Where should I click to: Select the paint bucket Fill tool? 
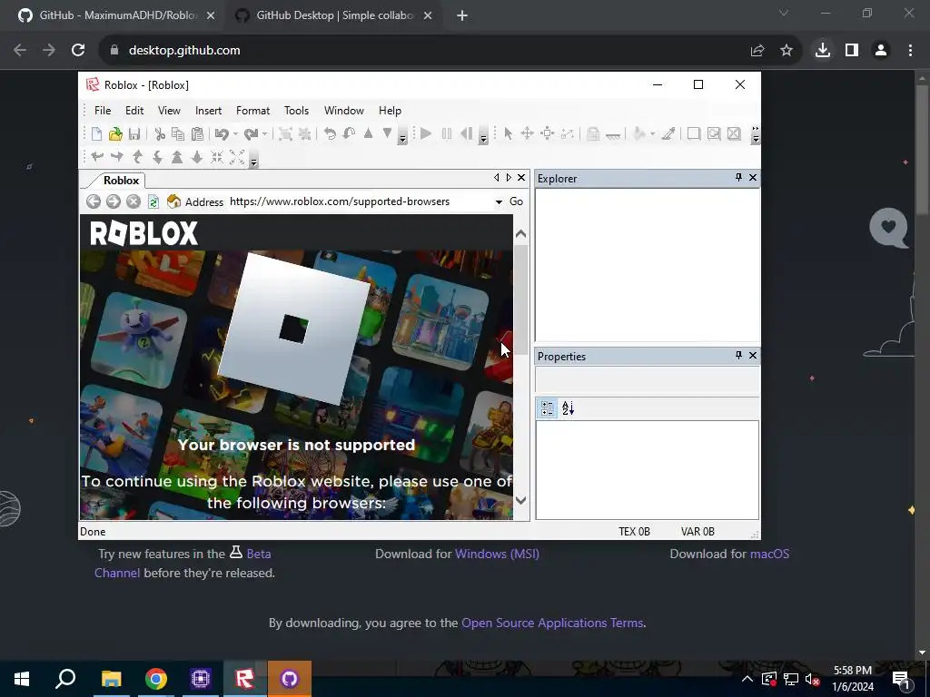pos(638,134)
